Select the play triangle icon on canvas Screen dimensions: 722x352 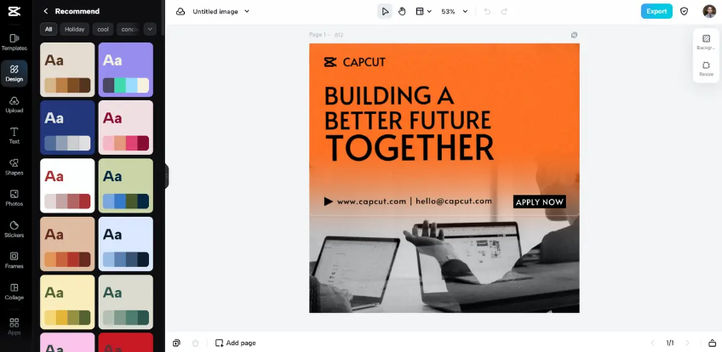(x=329, y=202)
